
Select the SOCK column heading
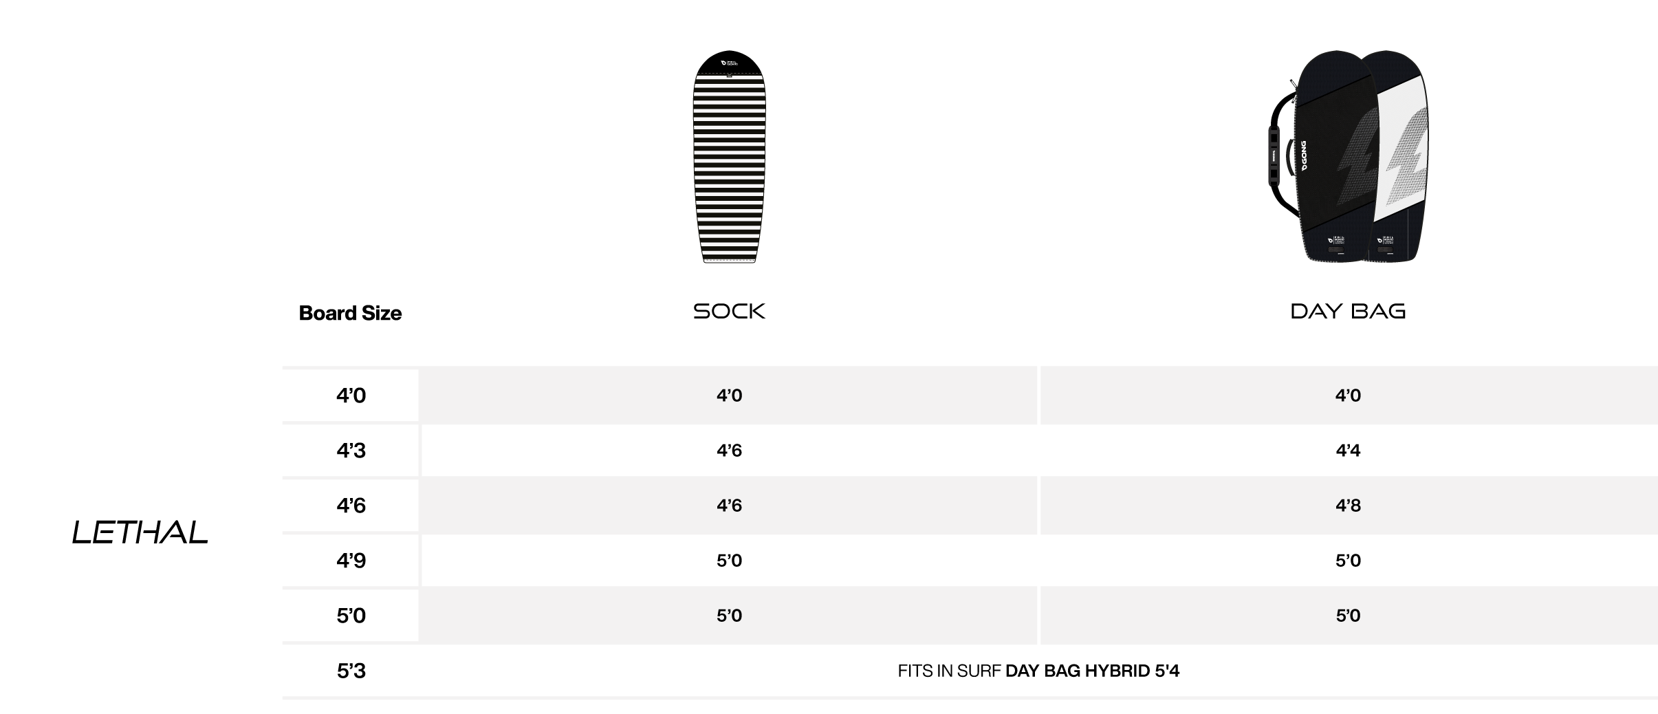click(729, 312)
